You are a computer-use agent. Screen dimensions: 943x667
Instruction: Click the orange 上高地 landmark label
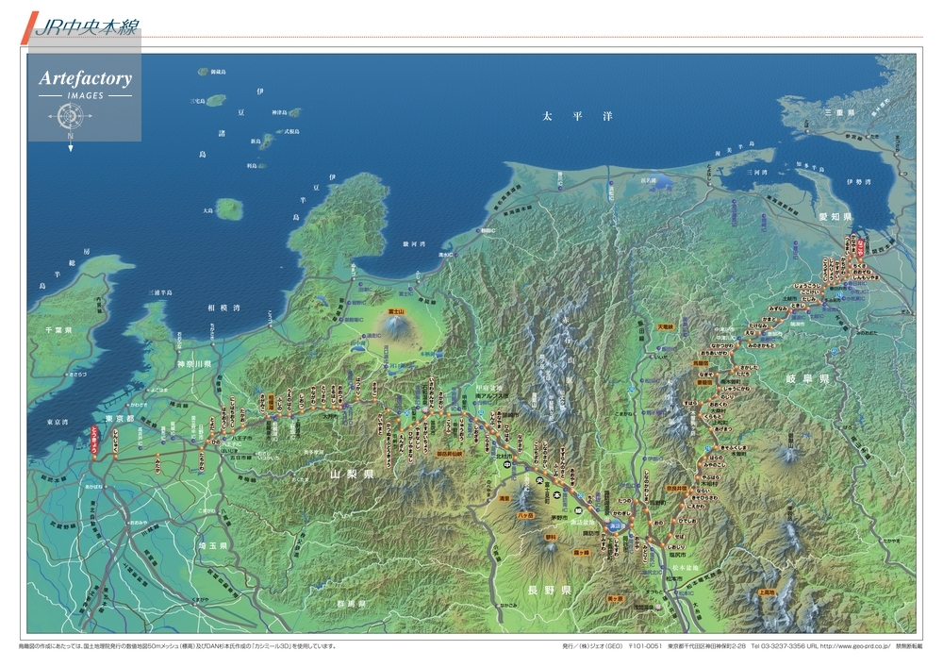click(766, 592)
